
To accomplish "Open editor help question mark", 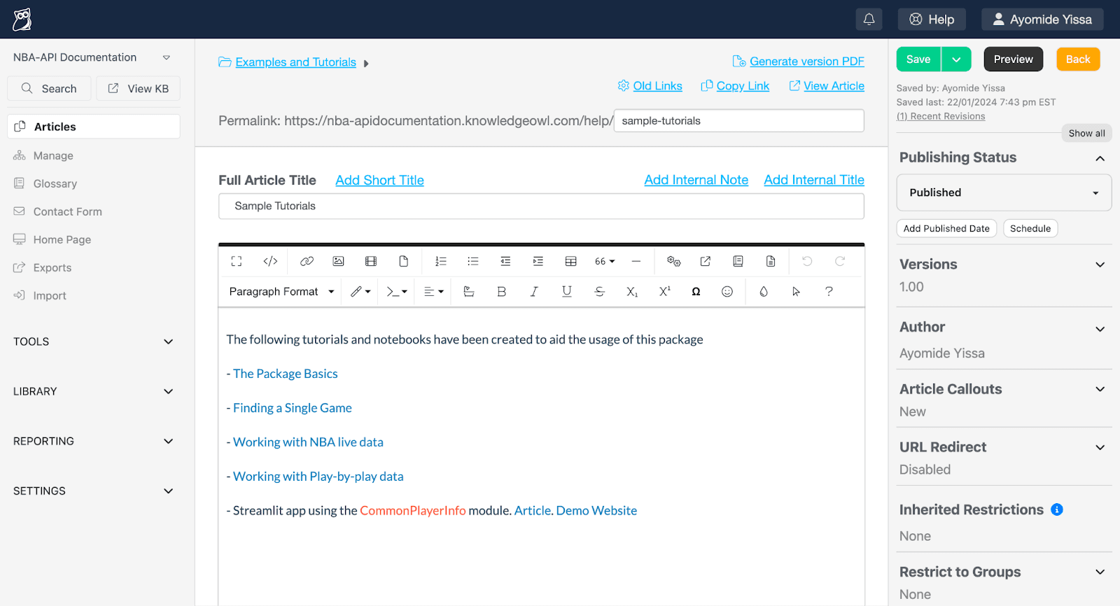I will pos(829,292).
